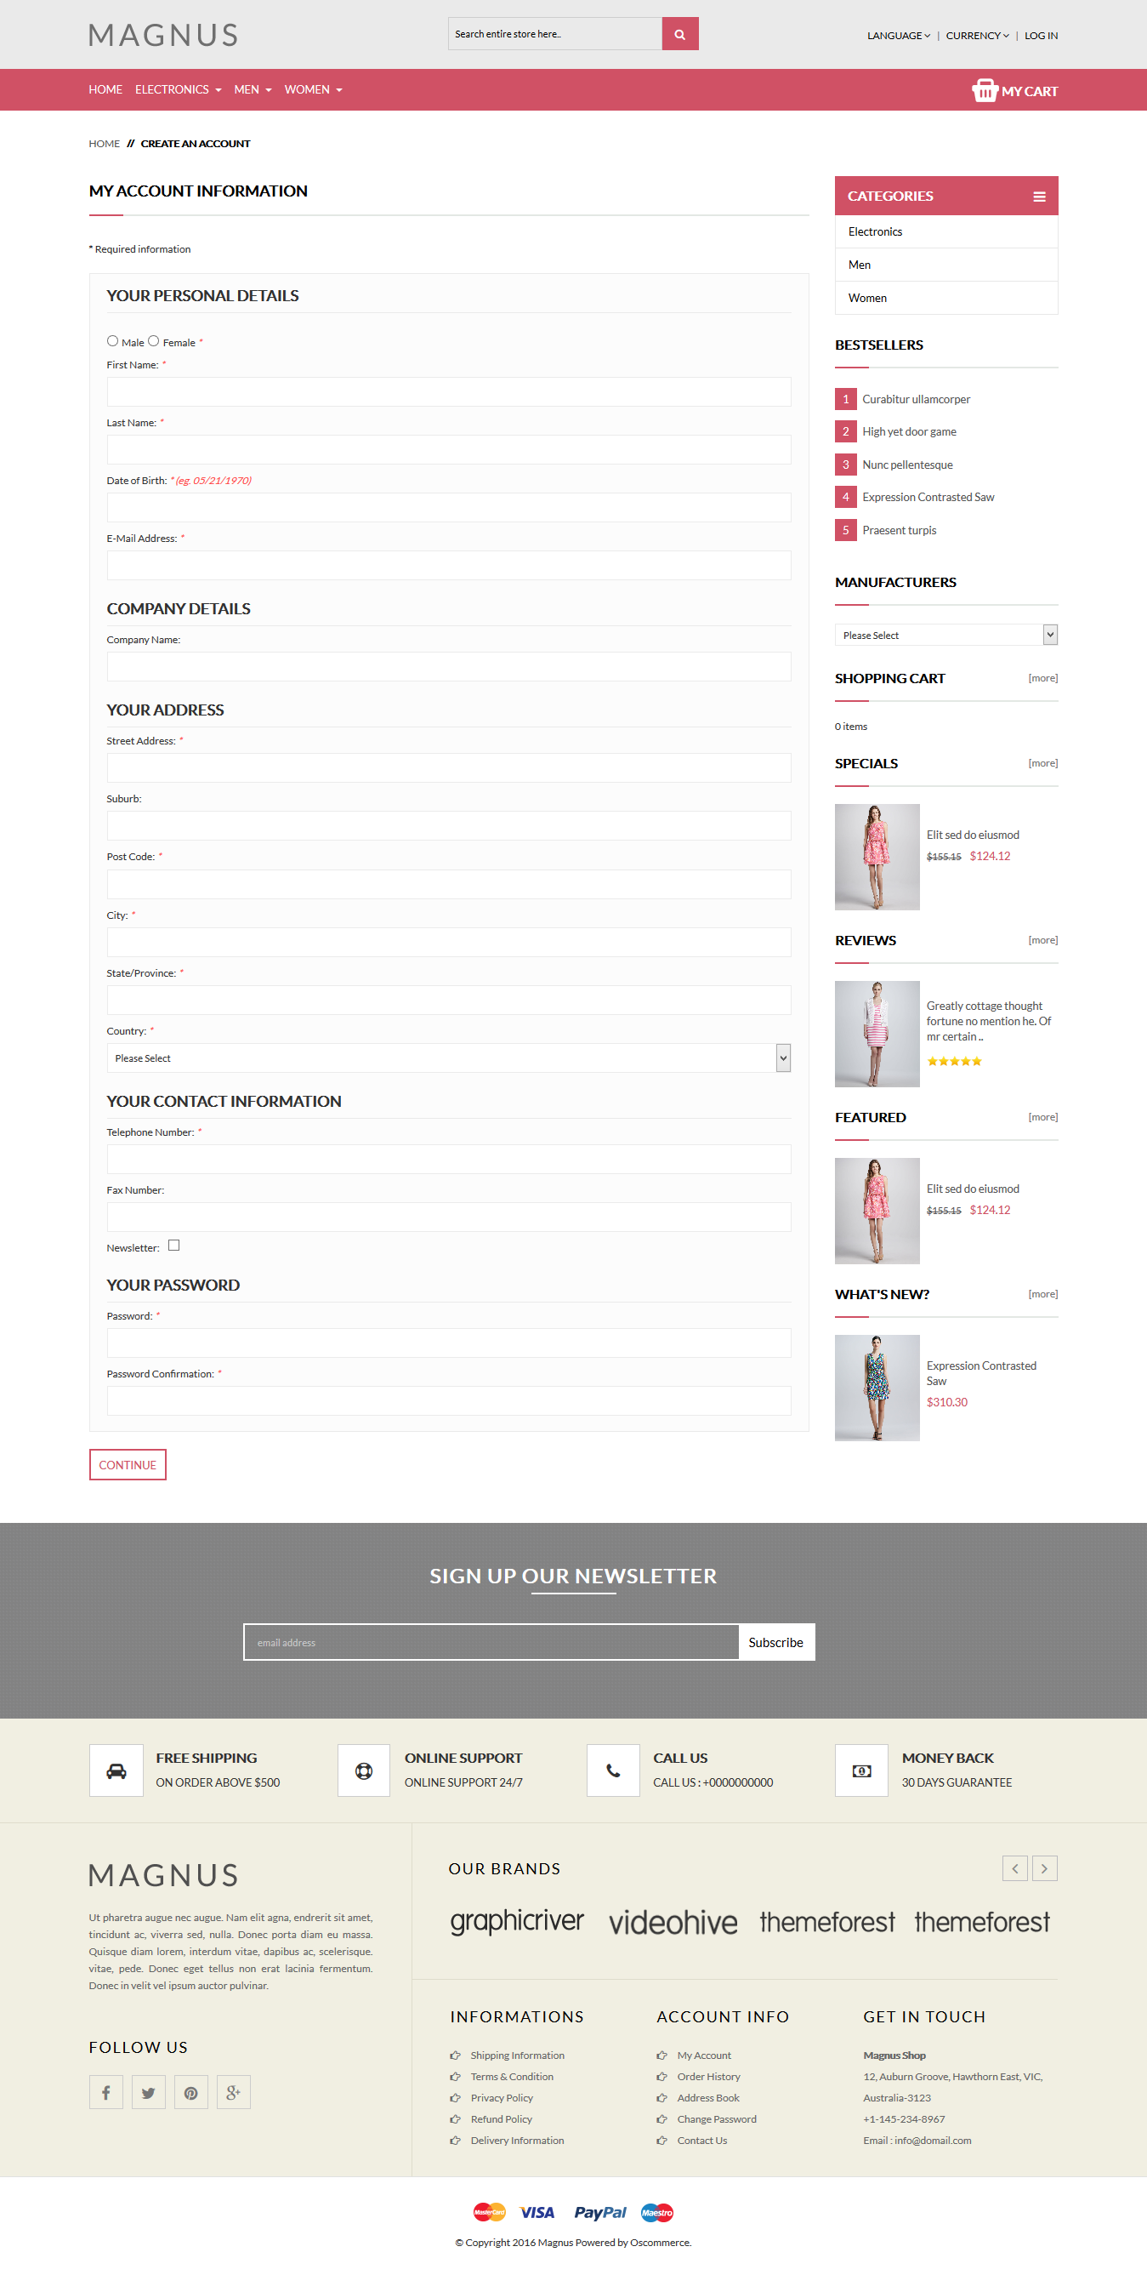Open the Electronics navigation menu

[x=178, y=90]
